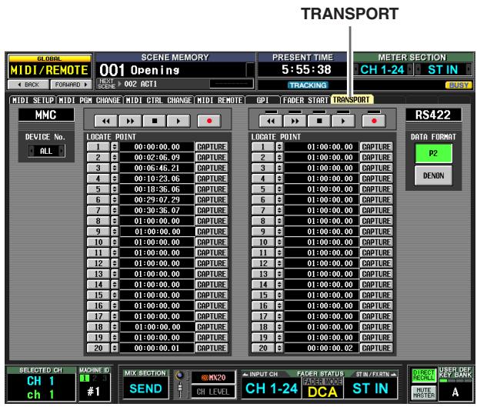Image resolution: width=477 pixels, height=407 pixels.
Task: Click the MMC rewind transport button
Action: point(105,121)
